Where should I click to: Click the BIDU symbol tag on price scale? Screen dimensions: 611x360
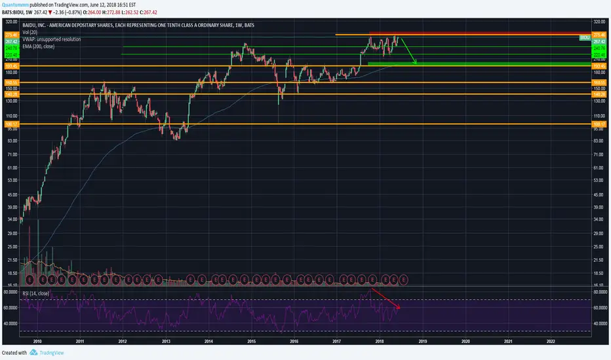[x=585, y=37]
